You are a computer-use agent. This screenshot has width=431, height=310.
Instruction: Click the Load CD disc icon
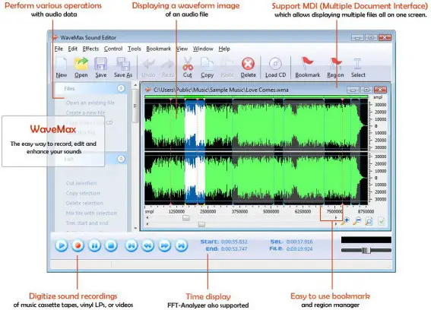click(275, 64)
